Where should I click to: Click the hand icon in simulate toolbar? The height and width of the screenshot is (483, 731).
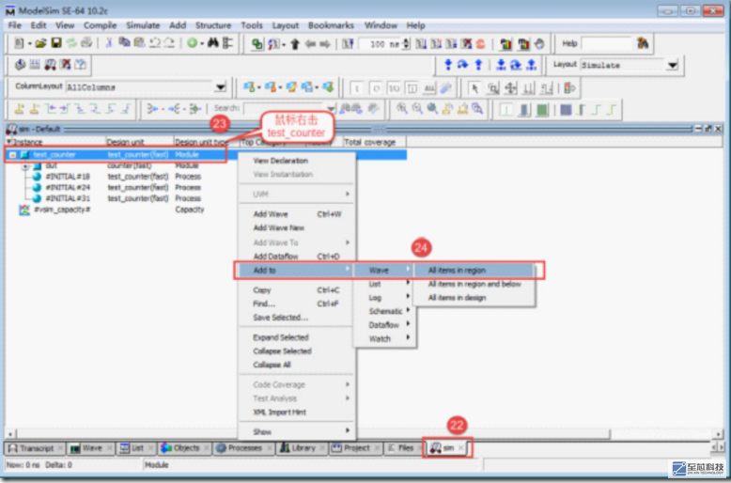539,44
